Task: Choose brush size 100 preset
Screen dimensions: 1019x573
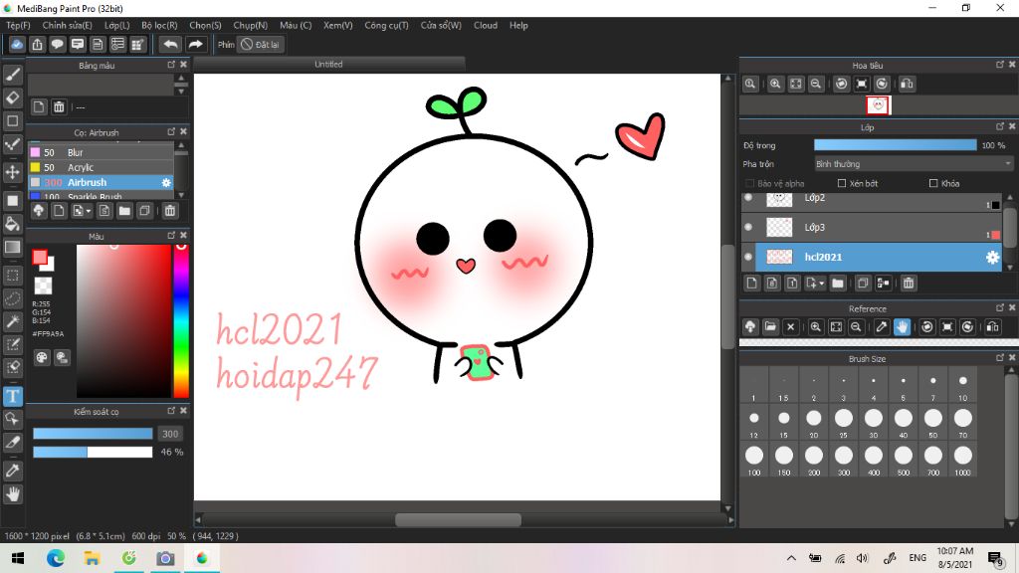Action: (754, 460)
